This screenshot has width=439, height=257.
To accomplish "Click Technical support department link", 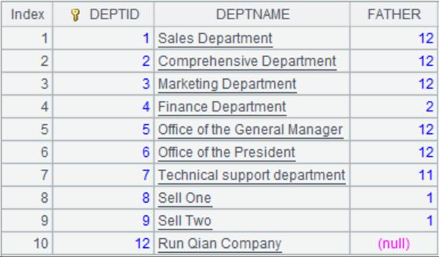I will point(251,175).
